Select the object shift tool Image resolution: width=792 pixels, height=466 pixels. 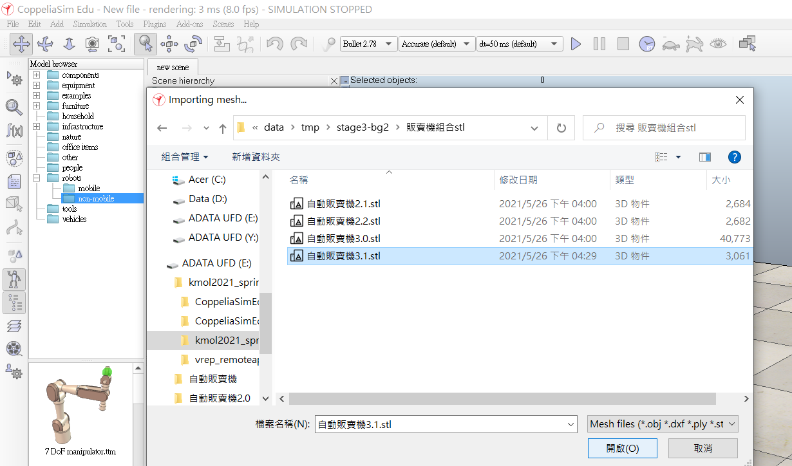169,44
